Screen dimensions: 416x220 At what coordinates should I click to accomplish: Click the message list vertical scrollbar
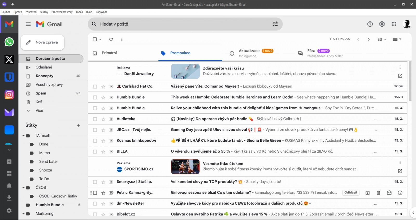tap(410, 81)
